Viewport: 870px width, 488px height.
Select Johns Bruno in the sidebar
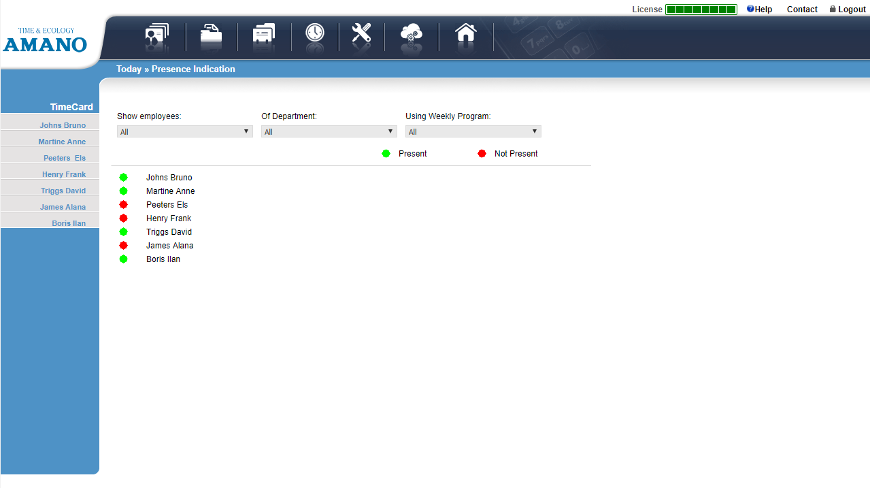[x=63, y=125]
